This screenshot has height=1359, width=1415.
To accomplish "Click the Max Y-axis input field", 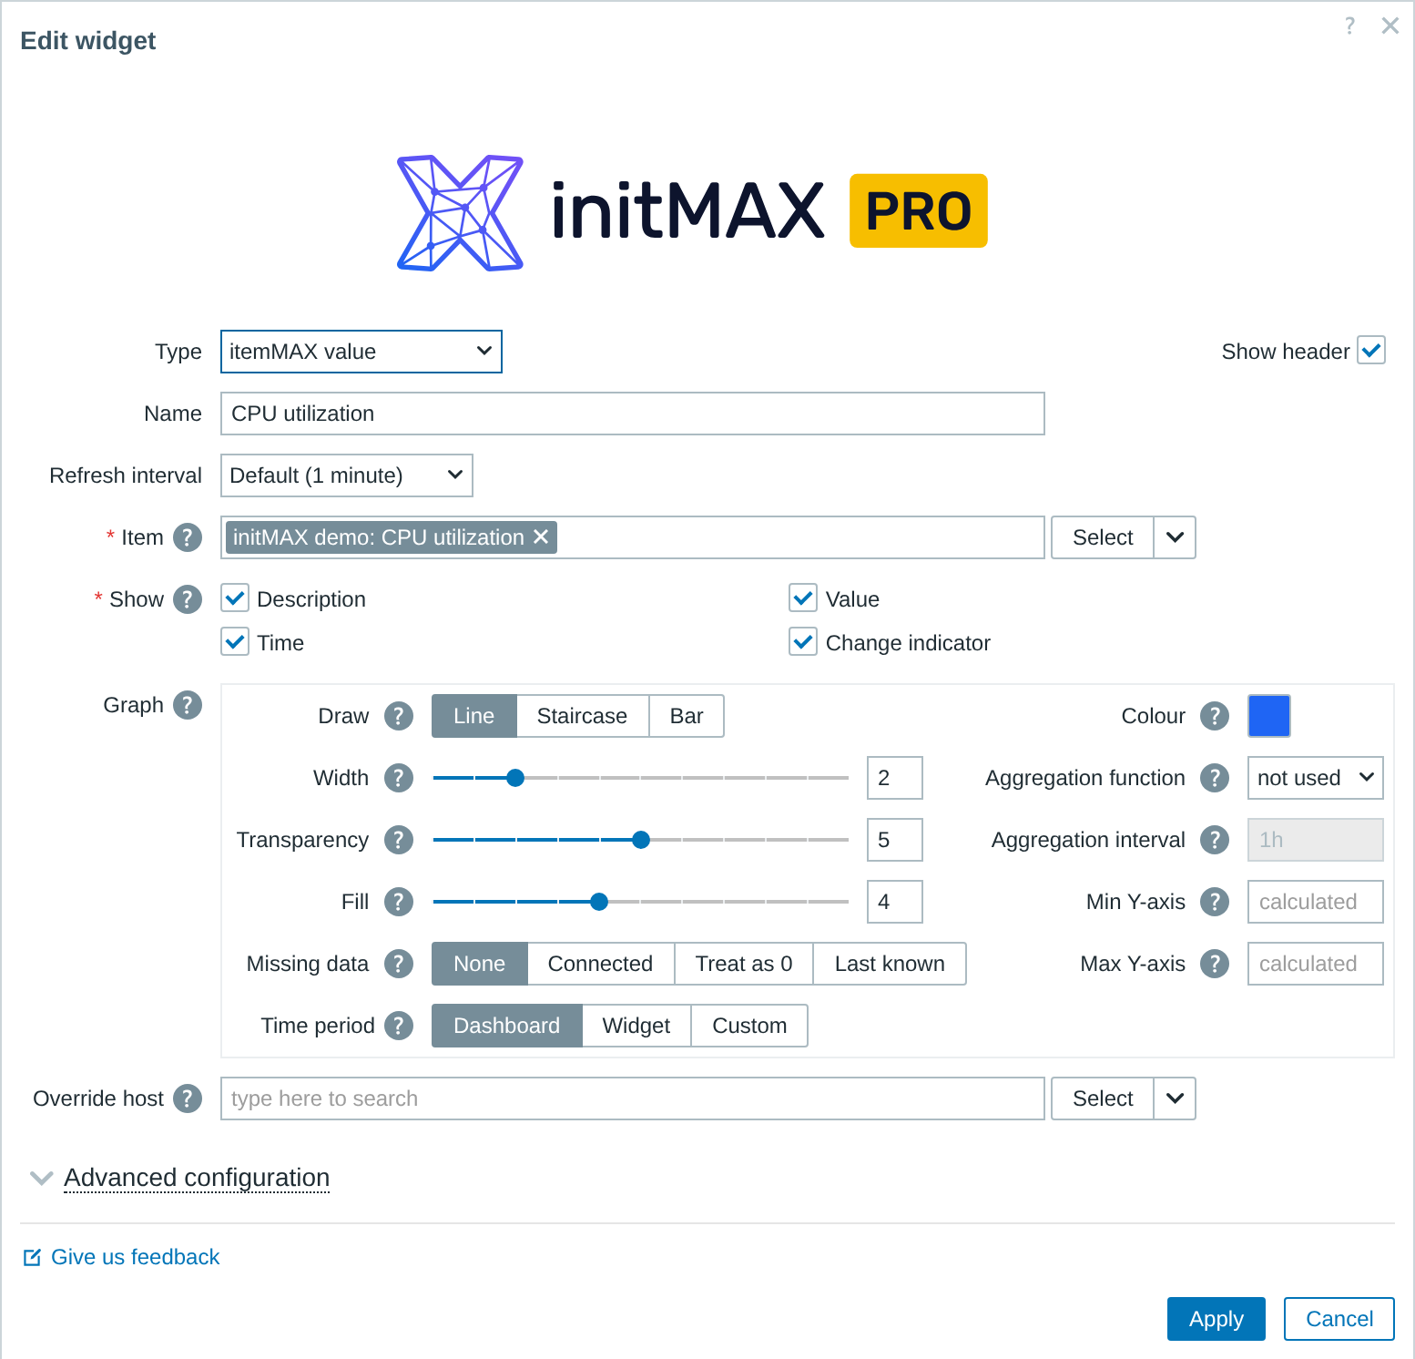I will [1316, 964].
